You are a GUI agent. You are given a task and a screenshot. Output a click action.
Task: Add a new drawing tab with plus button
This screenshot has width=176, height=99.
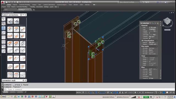coord(34,10)
